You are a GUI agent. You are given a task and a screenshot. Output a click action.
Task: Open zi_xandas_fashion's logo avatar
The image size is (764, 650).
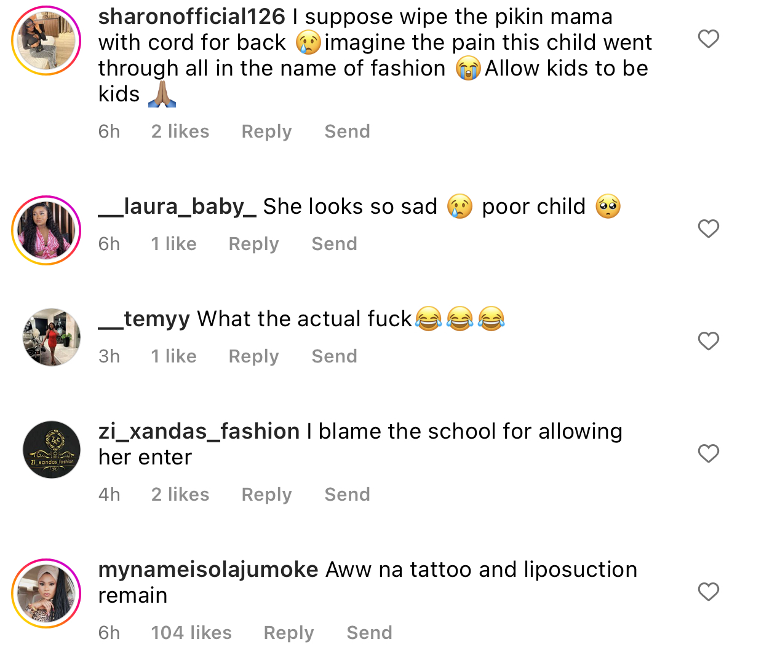[x=52, y=450]
